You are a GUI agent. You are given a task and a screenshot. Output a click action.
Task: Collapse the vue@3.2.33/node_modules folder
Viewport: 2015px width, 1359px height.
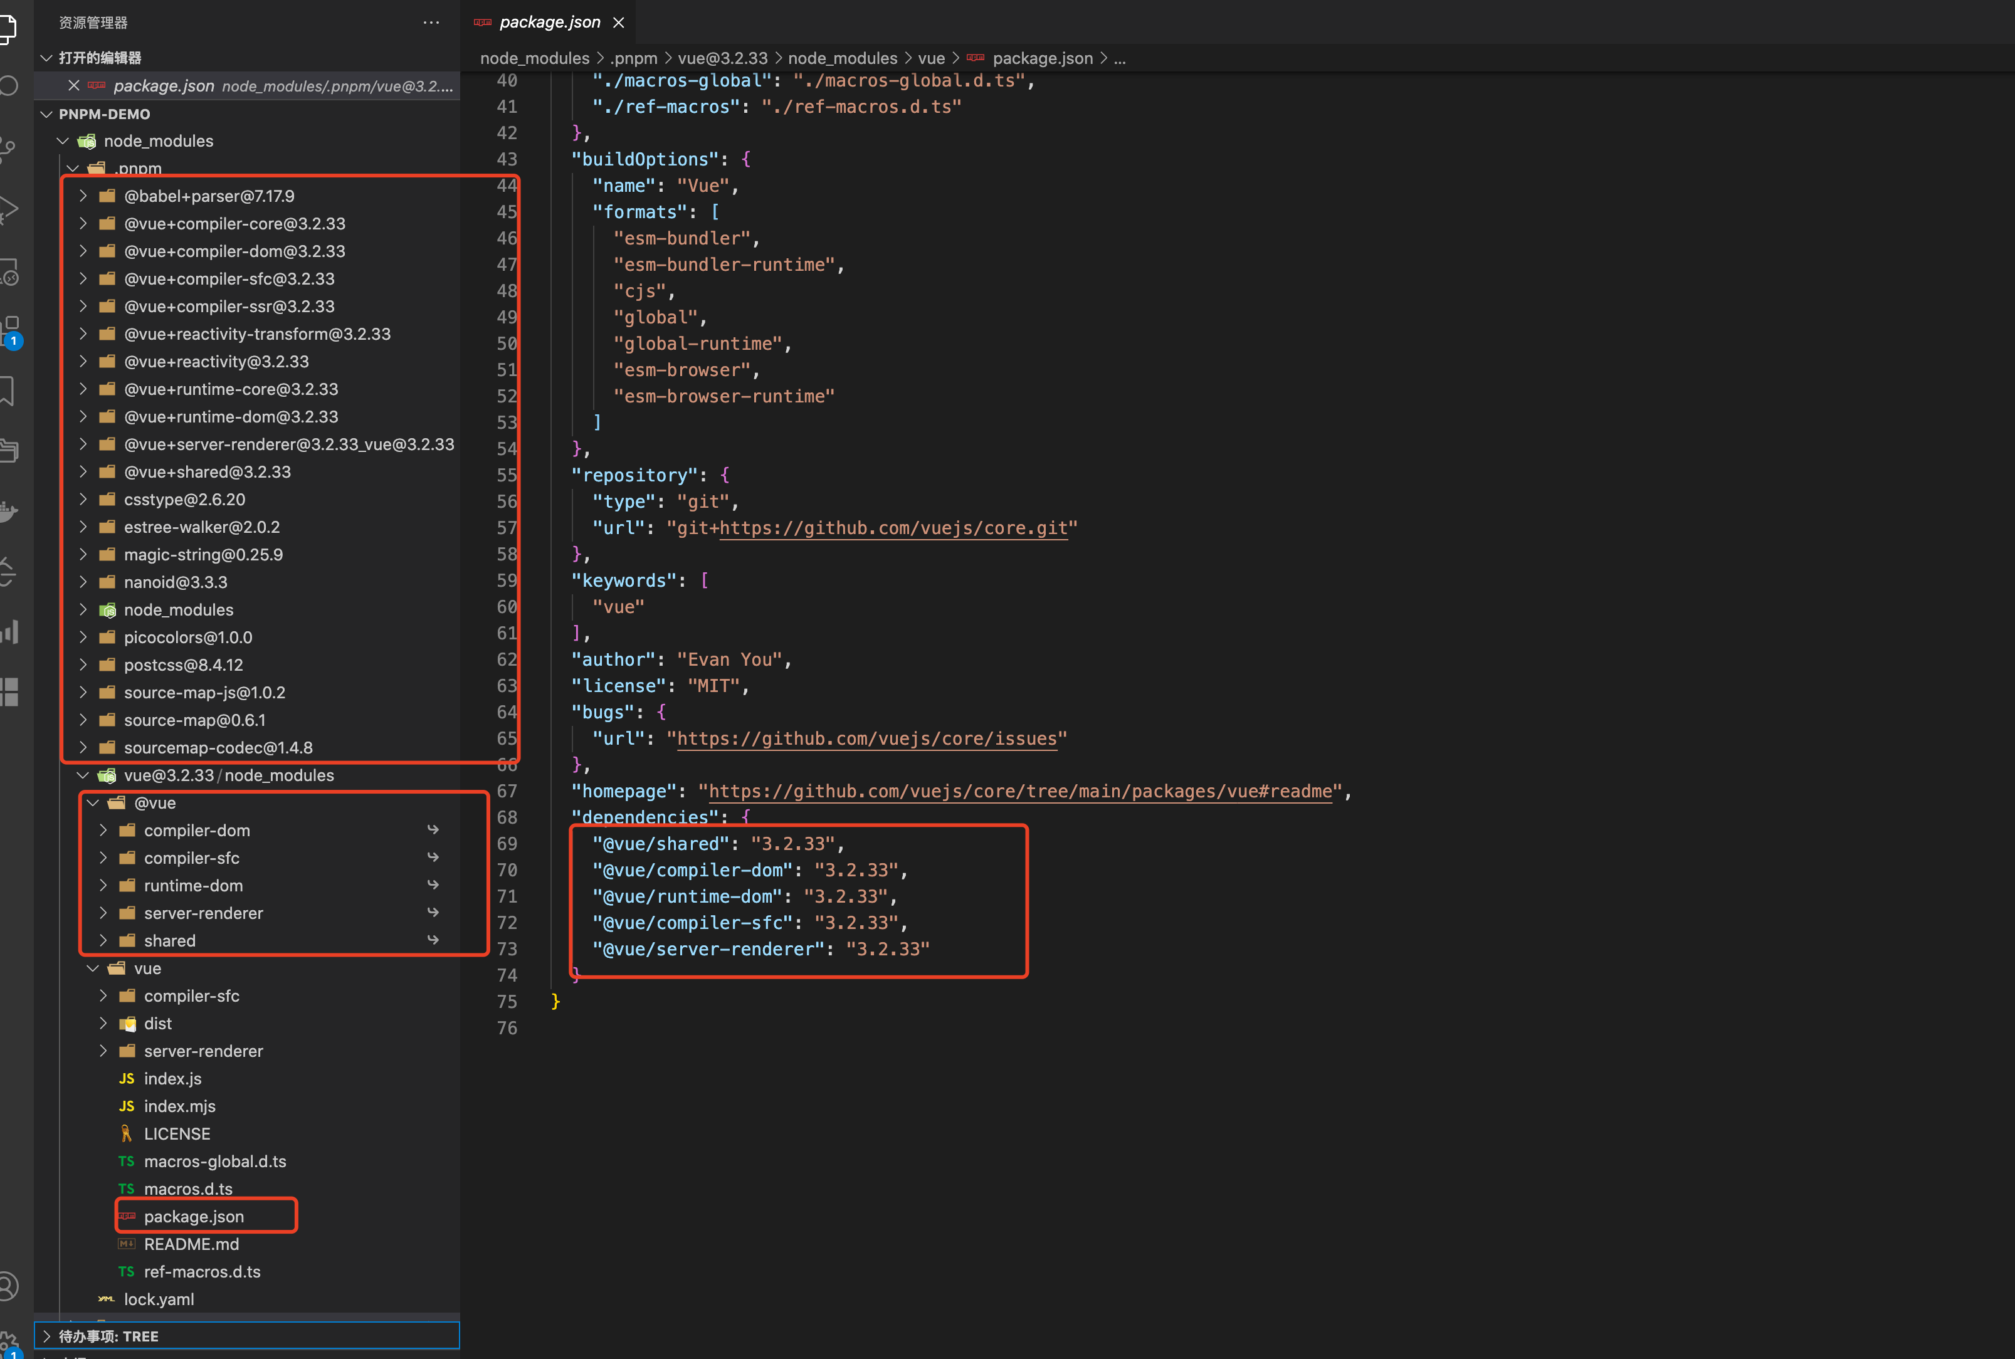pos(83,775)
